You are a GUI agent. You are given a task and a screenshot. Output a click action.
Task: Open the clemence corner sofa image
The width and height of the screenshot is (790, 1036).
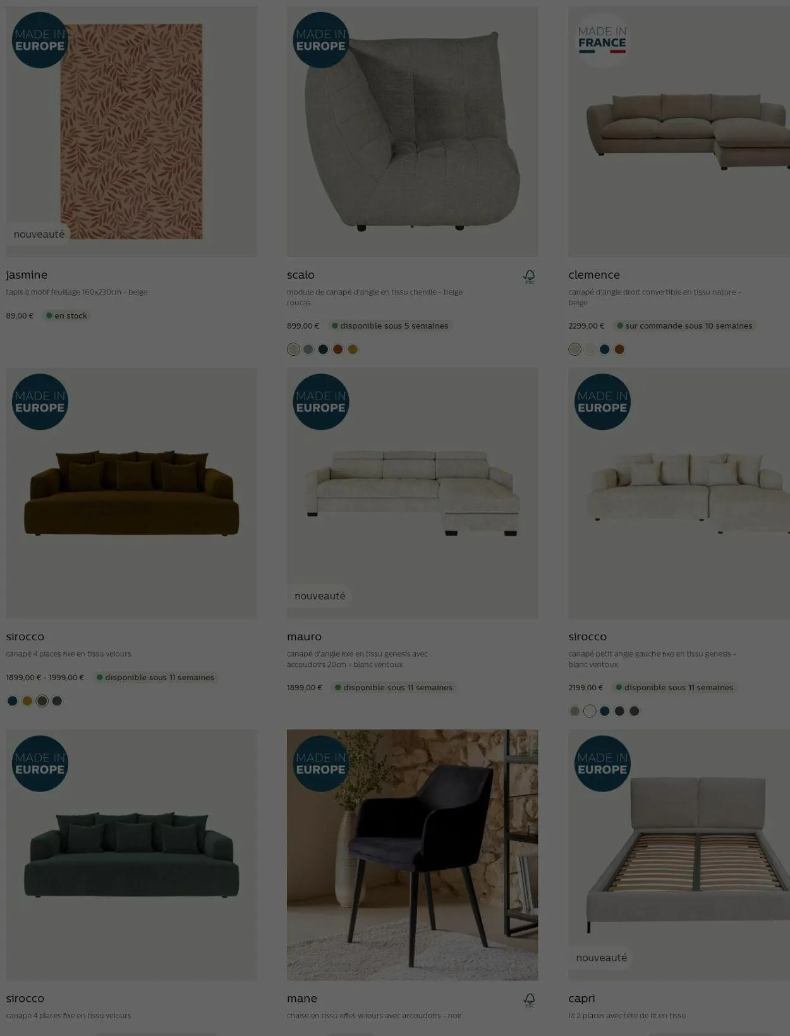click(x=679, y=131)
